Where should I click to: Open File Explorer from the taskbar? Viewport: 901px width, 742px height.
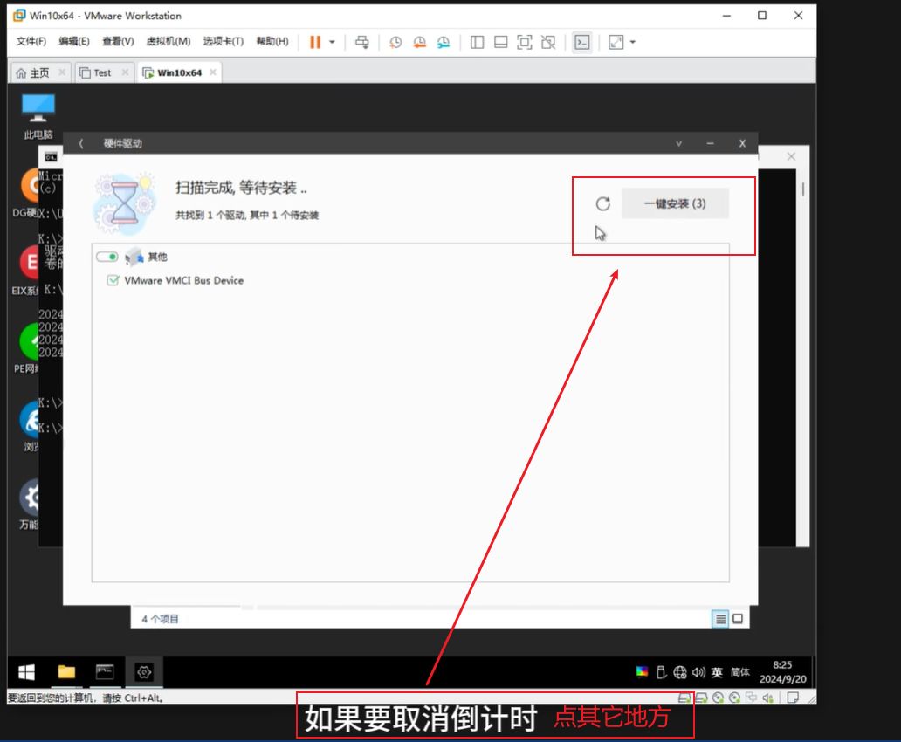click(66, 671)
